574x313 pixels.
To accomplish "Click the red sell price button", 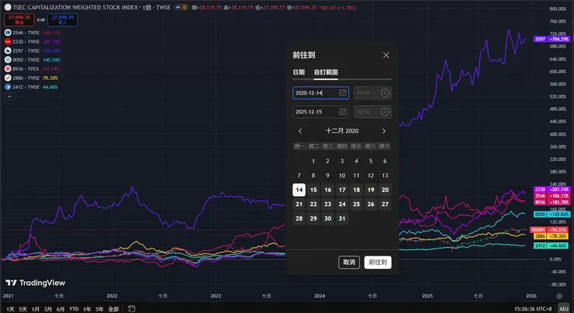I will tap(19, 19).
